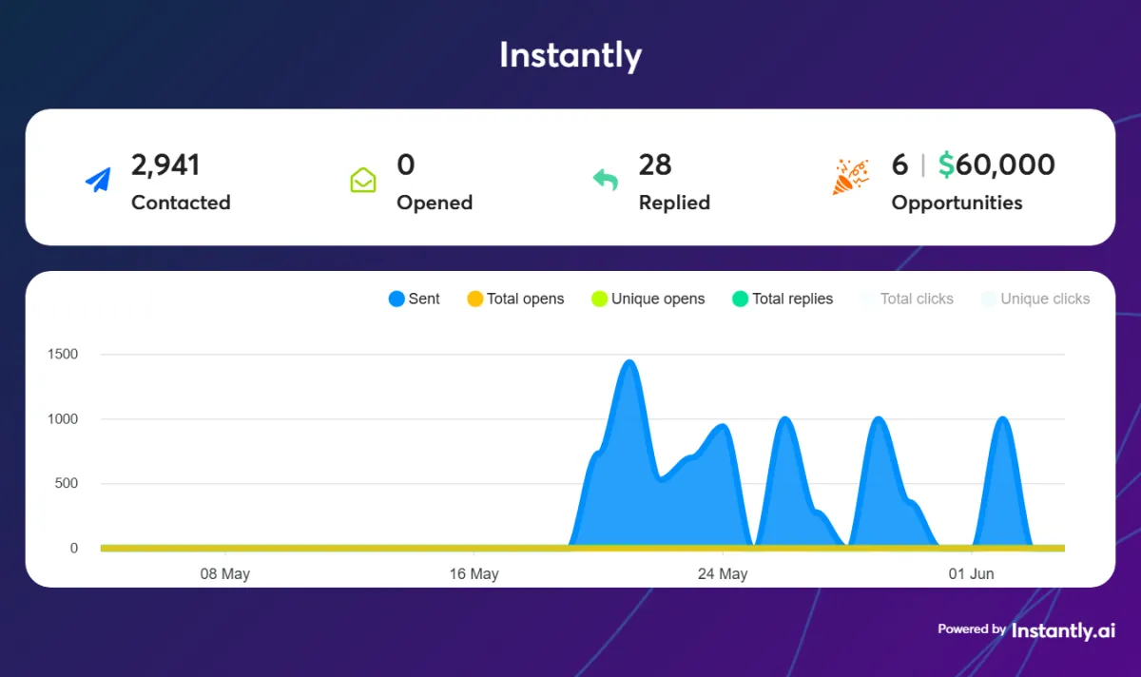Click the 0 y-axis label on the chart
Image resolution: width=1141 pixels, height=677 pixels.
pos(74,549)
